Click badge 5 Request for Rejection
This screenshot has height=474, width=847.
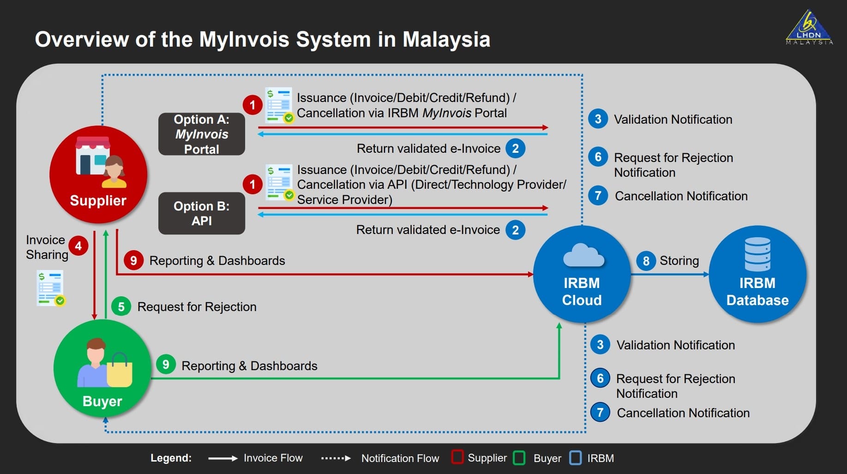pos(121,306)
